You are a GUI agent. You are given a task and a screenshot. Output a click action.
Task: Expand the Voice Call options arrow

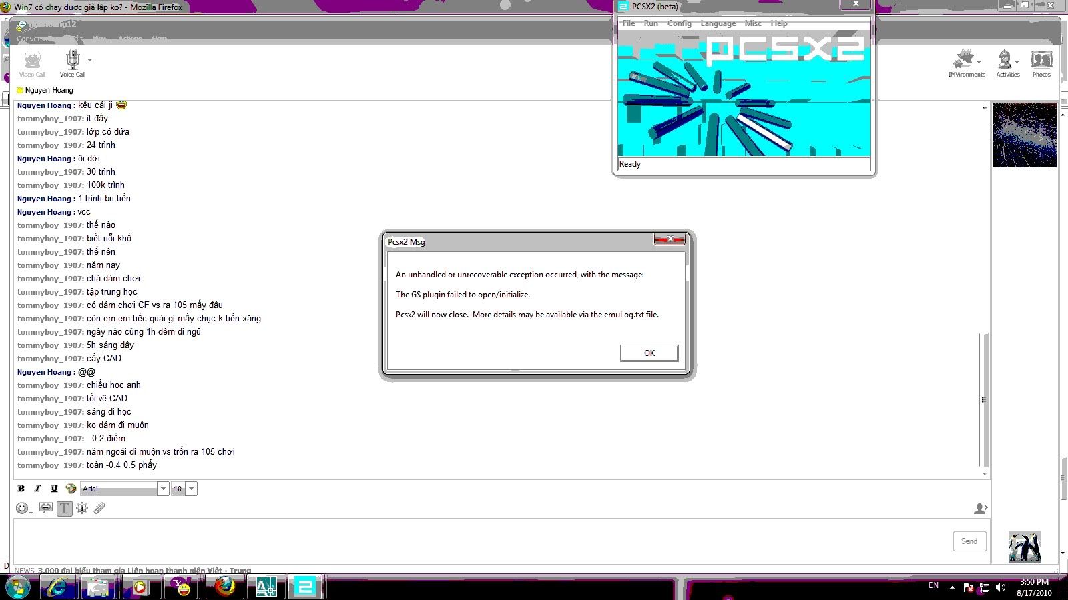[x=90, y=60]
